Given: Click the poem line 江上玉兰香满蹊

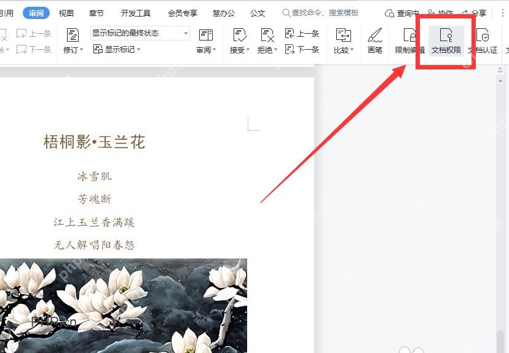Looking at the screenshot, I should (x=94, y=222).
